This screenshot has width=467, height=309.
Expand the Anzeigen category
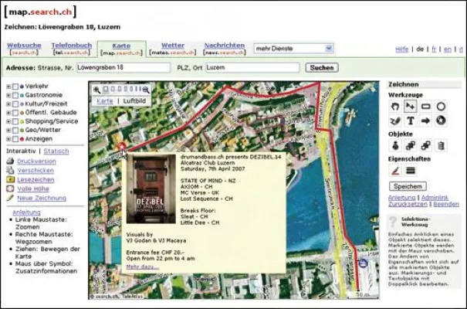pyautogui.click(x=8, y=139)
